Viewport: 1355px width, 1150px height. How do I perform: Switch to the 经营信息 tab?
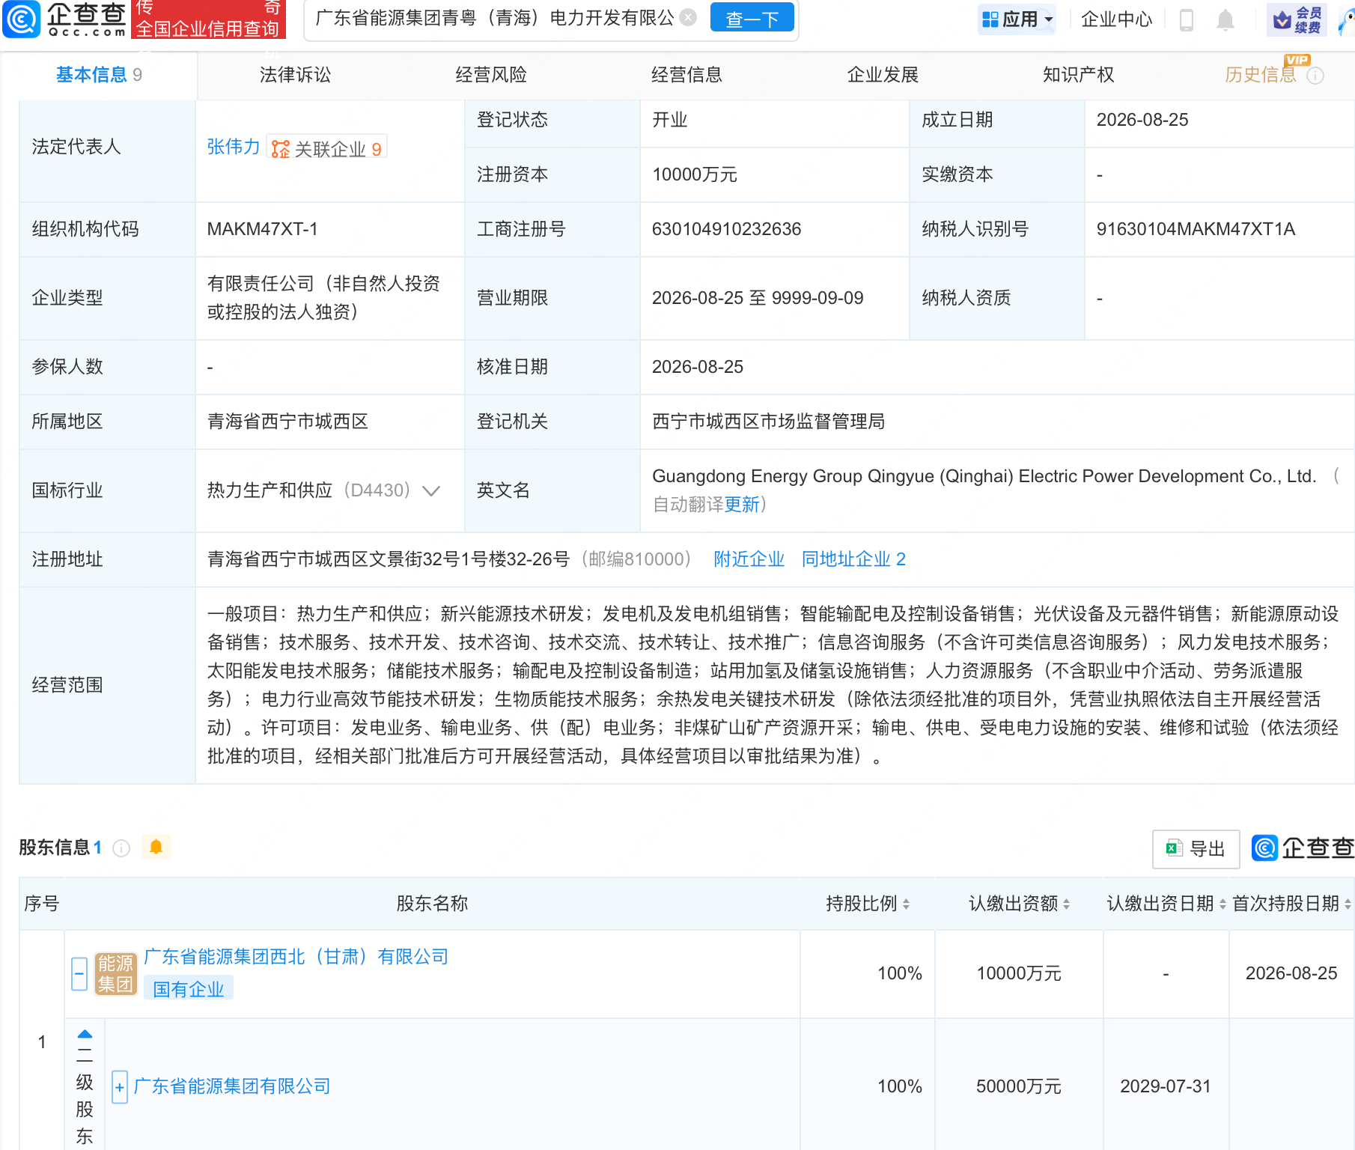point(686,75)
